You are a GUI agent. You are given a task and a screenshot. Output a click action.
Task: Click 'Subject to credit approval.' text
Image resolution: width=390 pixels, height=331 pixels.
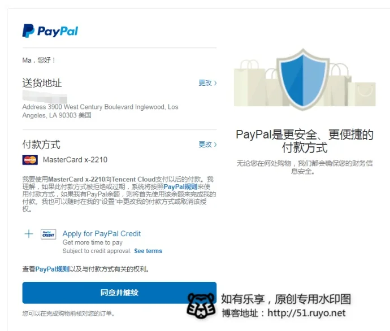coord(97,251)
